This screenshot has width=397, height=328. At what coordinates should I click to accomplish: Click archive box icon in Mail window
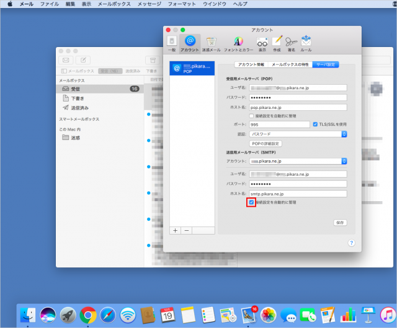pyautogui.click(x=153, y=60)
